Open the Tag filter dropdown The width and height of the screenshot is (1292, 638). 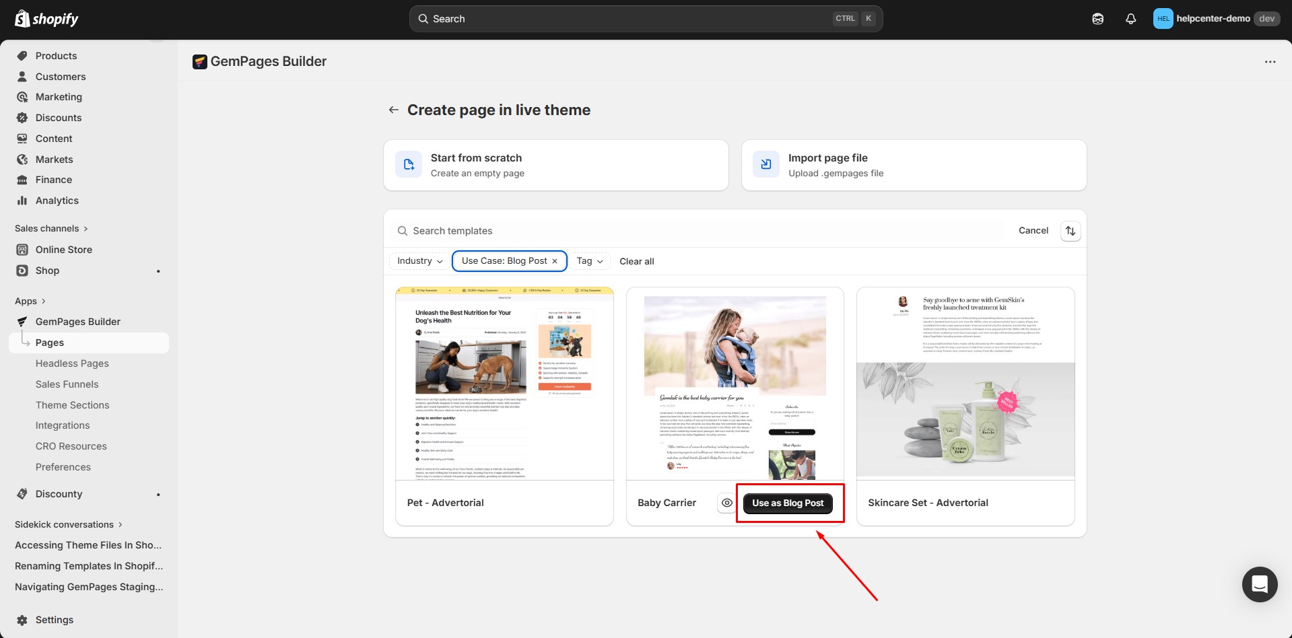point(589,261)
